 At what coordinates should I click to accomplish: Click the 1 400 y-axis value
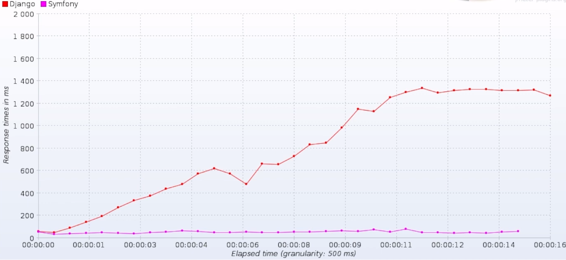(24, 81)
